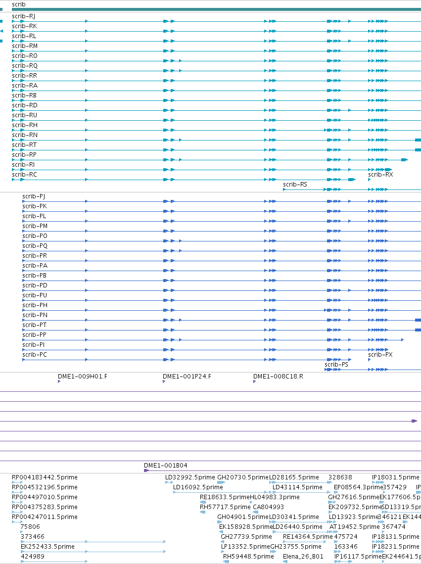This screenshot has width=421, height=564.
Task: Select the scrib gene span bar
Action: point(216,9)
